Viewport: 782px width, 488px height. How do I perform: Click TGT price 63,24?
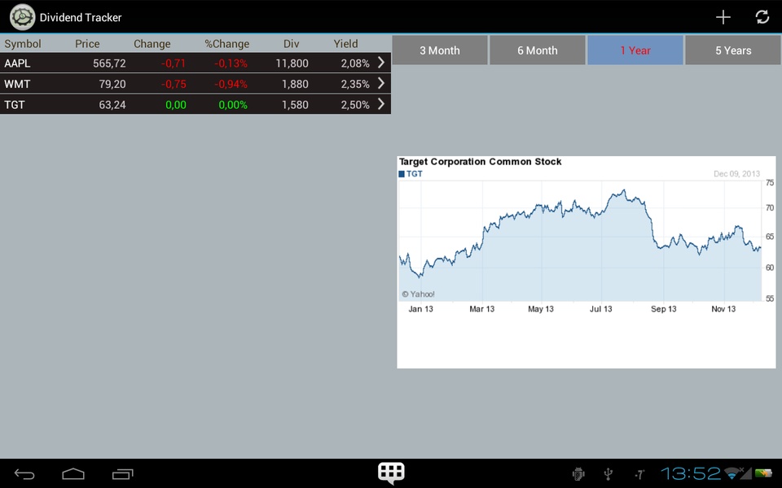(112, 105)
